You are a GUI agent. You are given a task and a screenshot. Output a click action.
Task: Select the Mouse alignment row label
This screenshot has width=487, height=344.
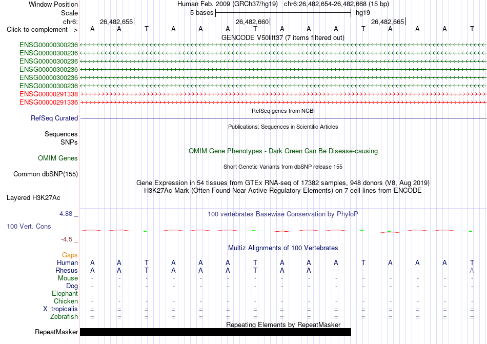point(68,278)
